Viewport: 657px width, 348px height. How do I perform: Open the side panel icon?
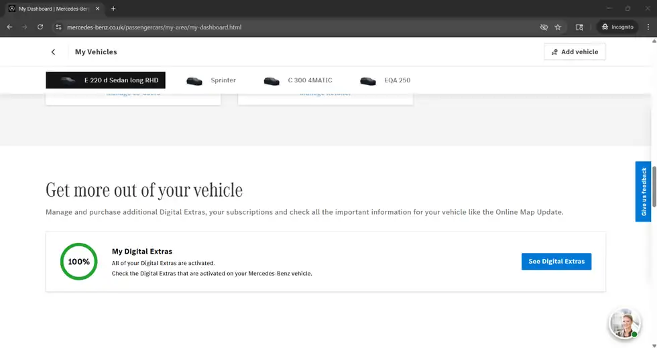(579, 27)
